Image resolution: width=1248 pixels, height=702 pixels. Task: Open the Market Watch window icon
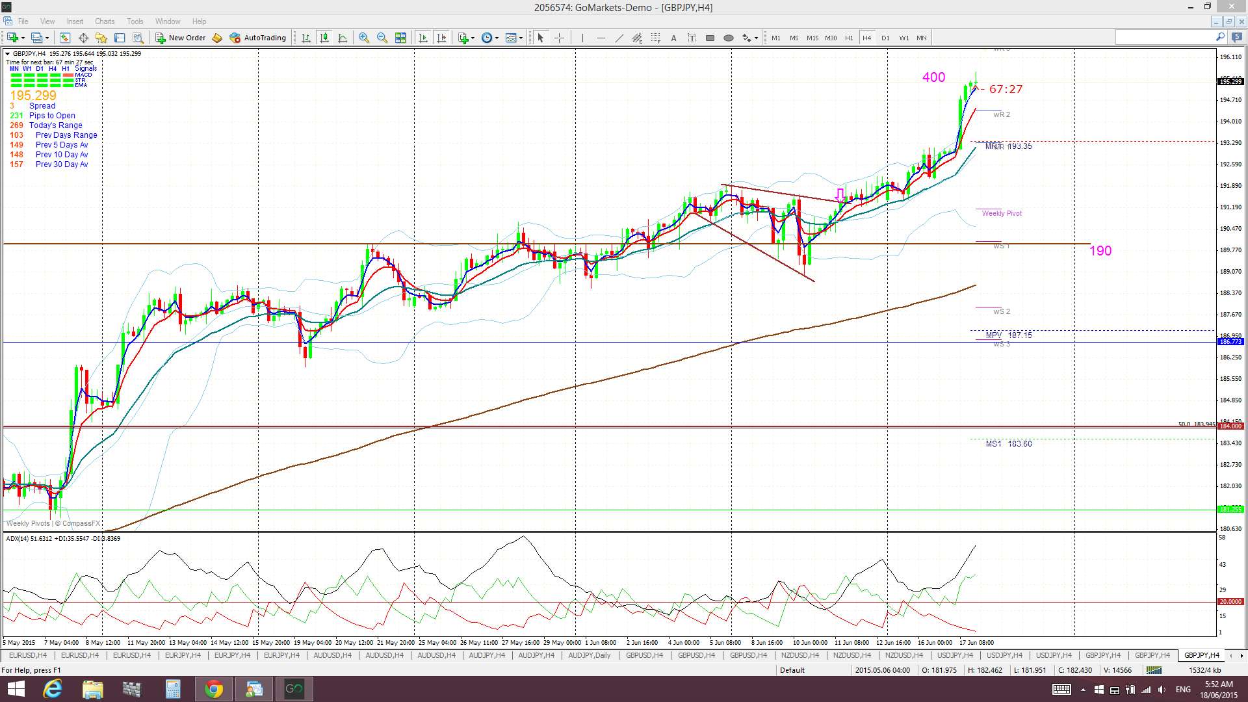coord(64,38)
